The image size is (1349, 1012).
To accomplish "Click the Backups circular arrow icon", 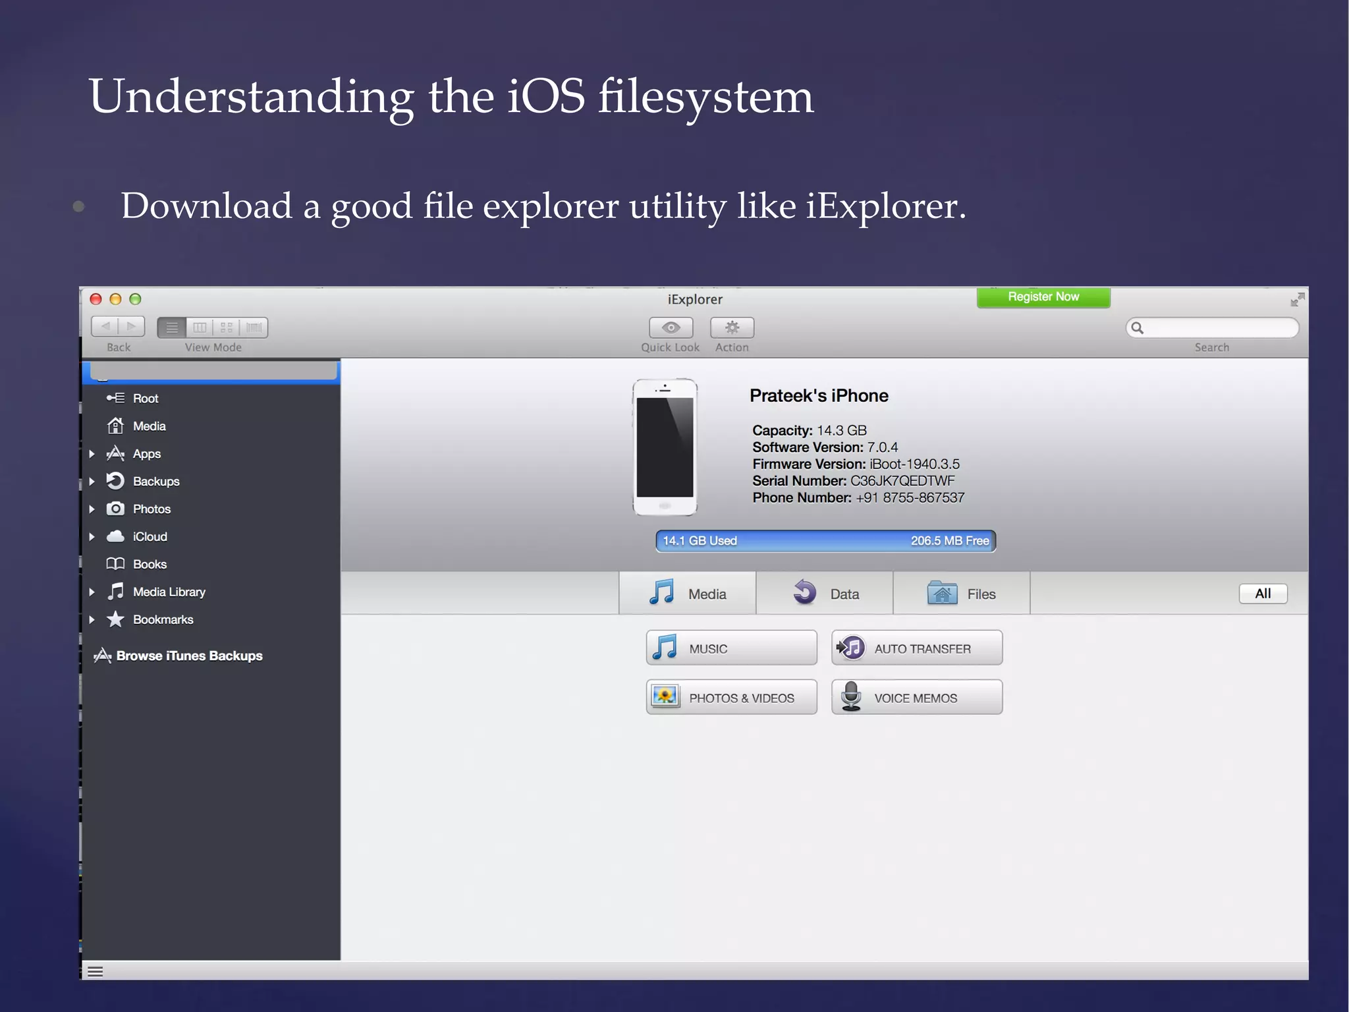I will [x=115, y=481].
